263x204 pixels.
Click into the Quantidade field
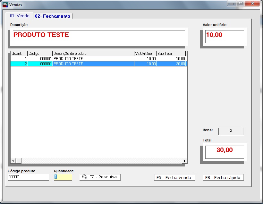pyautogui.click(x=63, y=177)
